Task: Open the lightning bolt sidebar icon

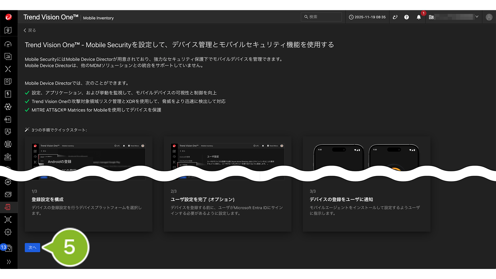Action: [8, 94]
